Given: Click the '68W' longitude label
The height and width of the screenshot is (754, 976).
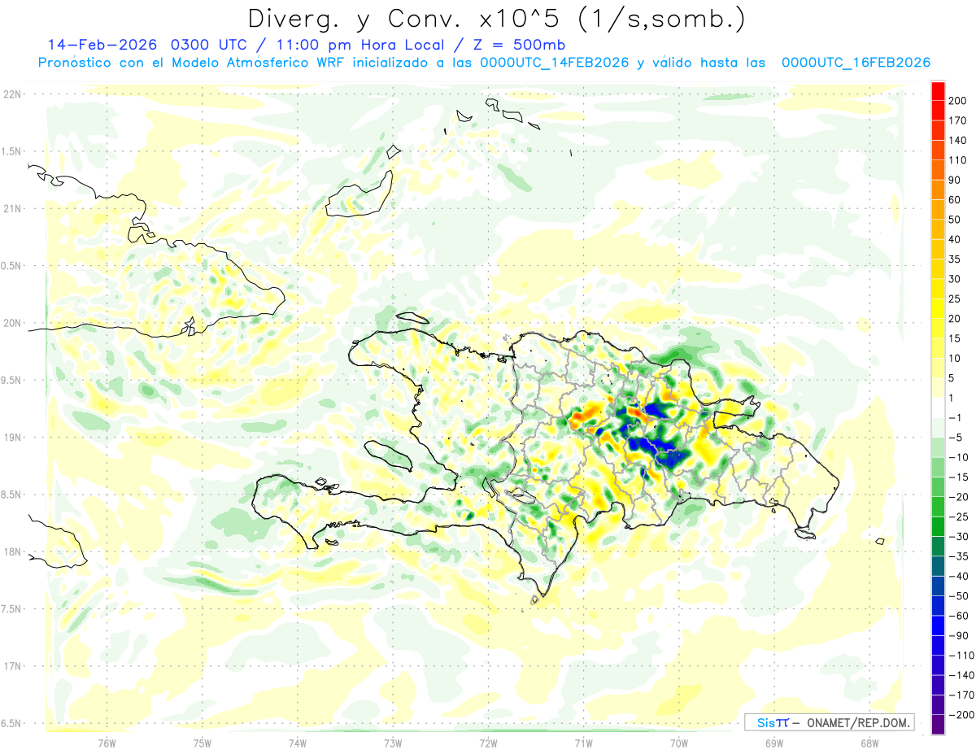Looking at the screenshot, I should pyautogui.click(x=869, y=743).
